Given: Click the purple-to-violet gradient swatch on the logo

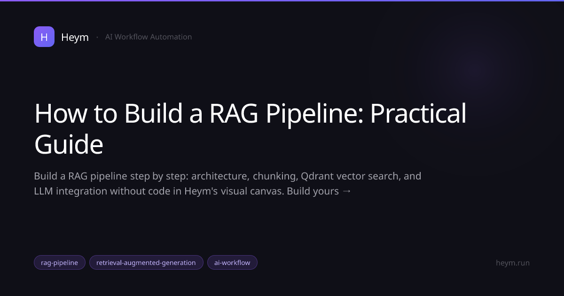Looking at the screenshot, I should 44,37.
